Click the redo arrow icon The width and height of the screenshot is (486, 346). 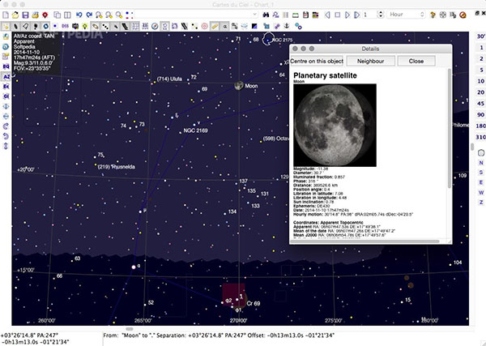(x=89, y=15)
